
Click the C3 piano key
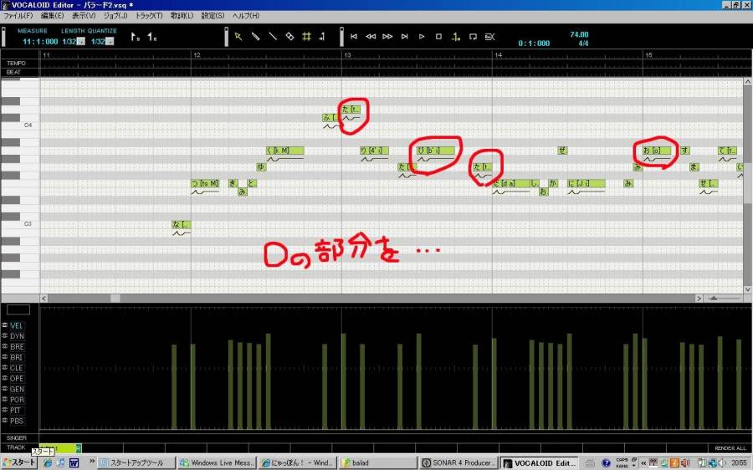pyautogui.click(x=20, y=224)
